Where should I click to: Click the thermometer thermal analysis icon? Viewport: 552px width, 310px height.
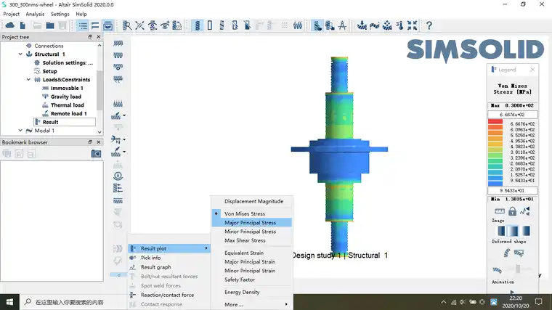(400, 25)
